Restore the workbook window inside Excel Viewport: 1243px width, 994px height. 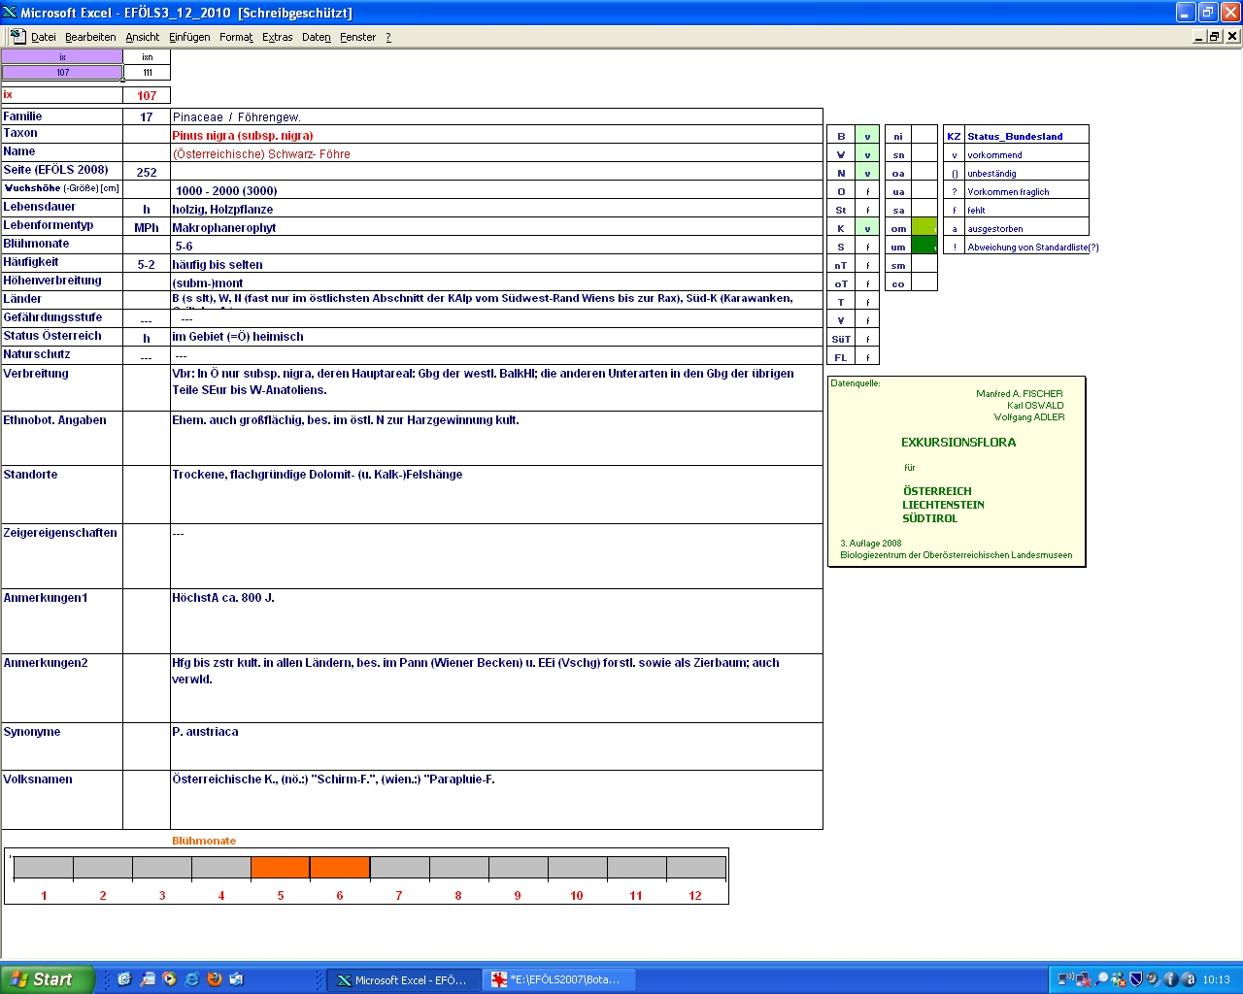click(1215, 36)
